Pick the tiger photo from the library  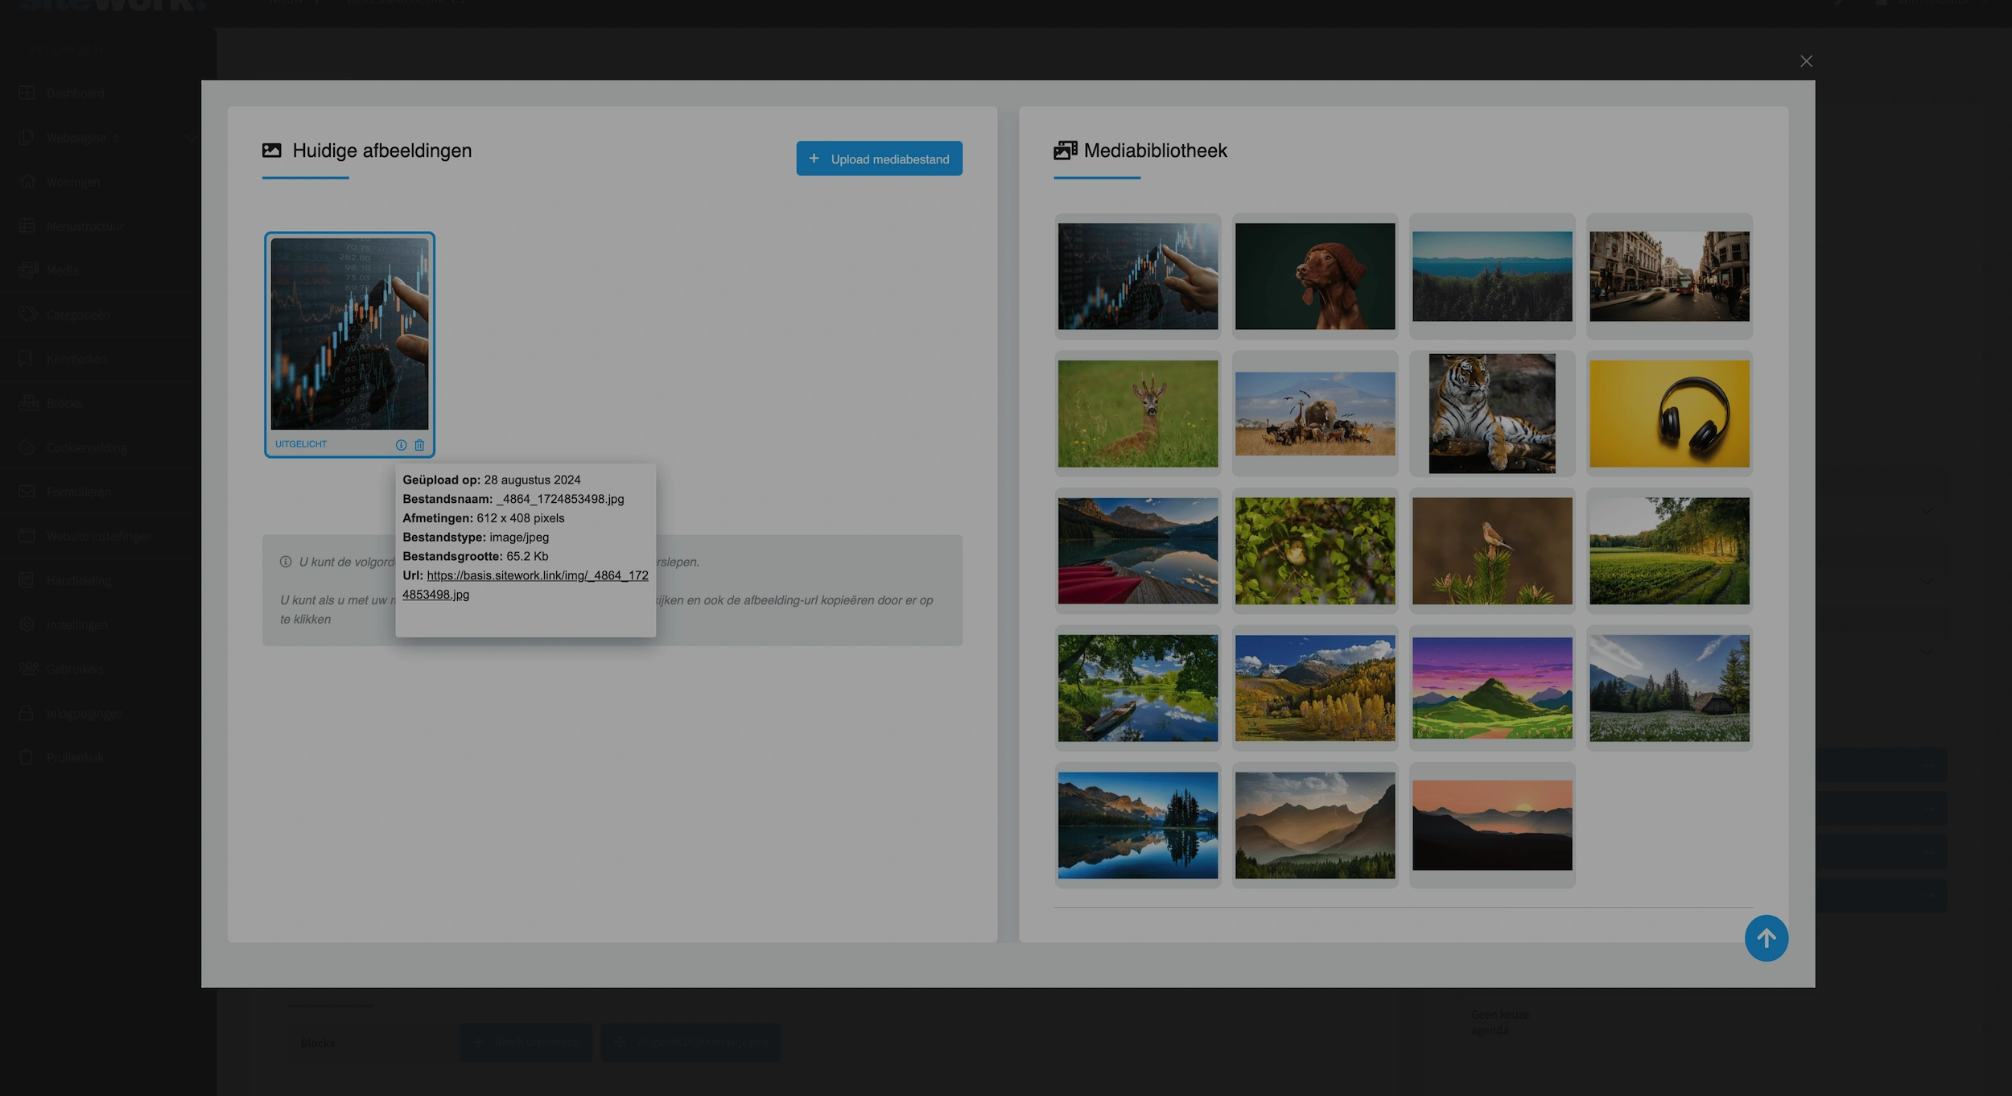coord(1491,414)
